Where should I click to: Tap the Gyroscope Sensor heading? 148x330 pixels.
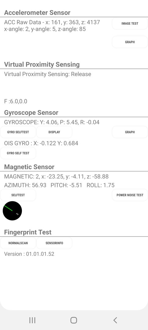pos(31,112)
